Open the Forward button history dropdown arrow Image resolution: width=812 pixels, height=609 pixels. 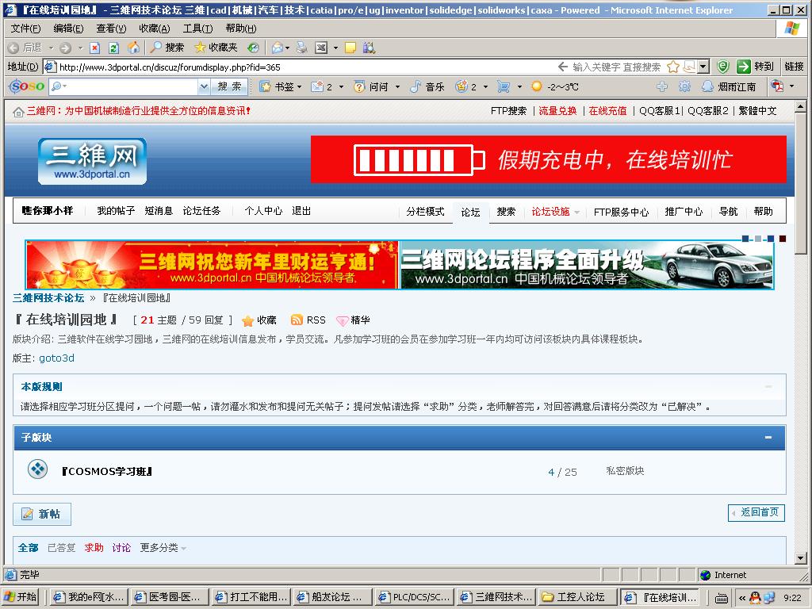pos(80,48)
